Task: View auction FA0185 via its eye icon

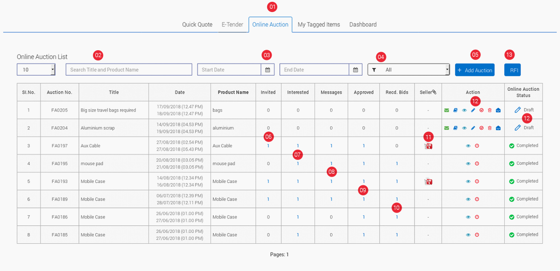Action: (468, 235)
